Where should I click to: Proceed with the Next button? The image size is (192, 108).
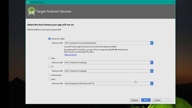click(146, 100)
